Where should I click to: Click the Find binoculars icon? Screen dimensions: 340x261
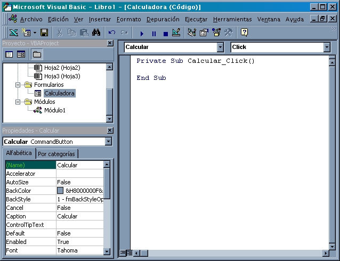(x=96, y=32)
